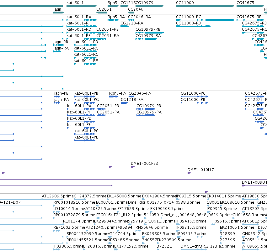Click the jagn-PB protein label
The height and width of the screenshot is (251, 267).
click(61, 93)
